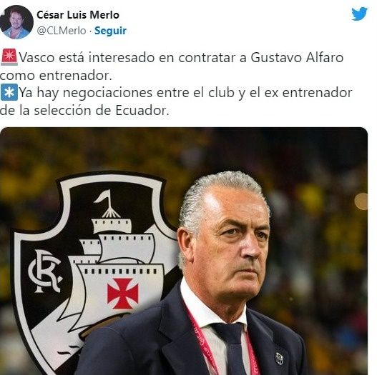Click the CR monogram on the crest

(45, 271)
